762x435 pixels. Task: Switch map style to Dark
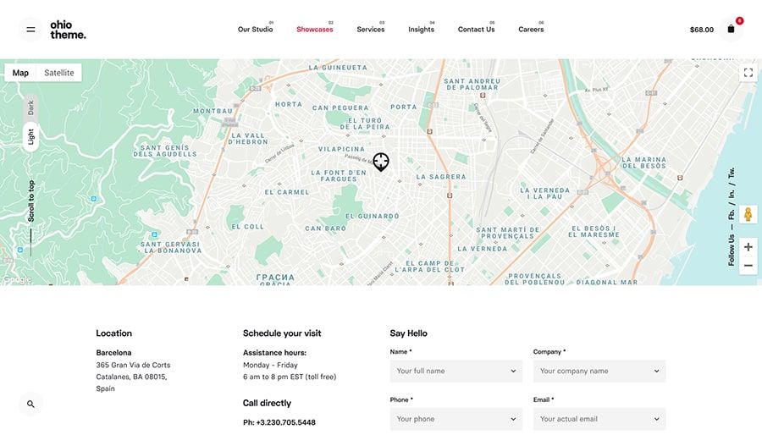31,108
